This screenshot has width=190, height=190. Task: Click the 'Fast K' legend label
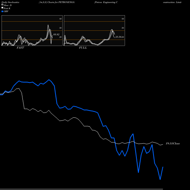[x=7, y=8]
